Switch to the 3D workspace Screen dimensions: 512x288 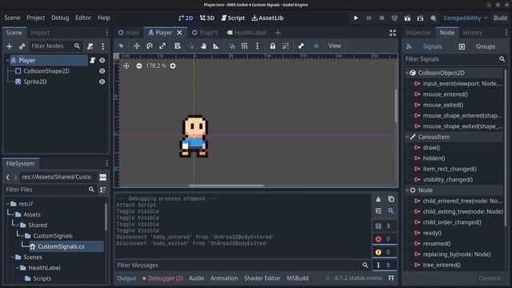pos(207,18)
